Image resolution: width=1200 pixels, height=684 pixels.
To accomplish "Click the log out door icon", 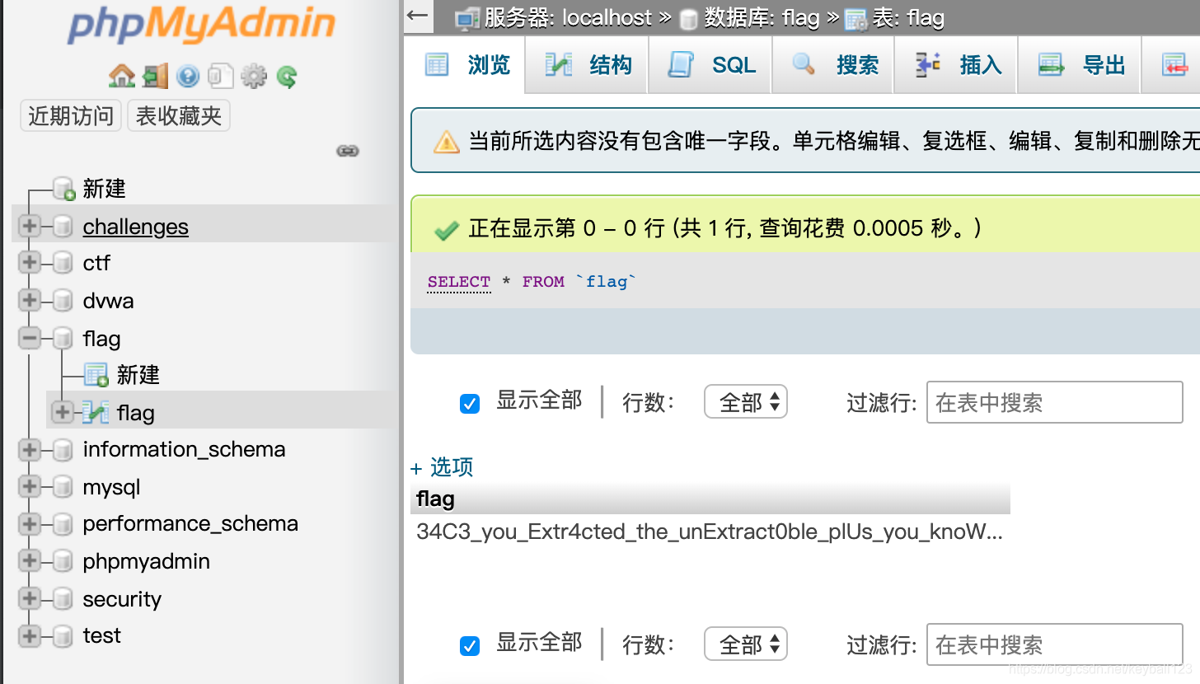I will [x=155, y=77].
